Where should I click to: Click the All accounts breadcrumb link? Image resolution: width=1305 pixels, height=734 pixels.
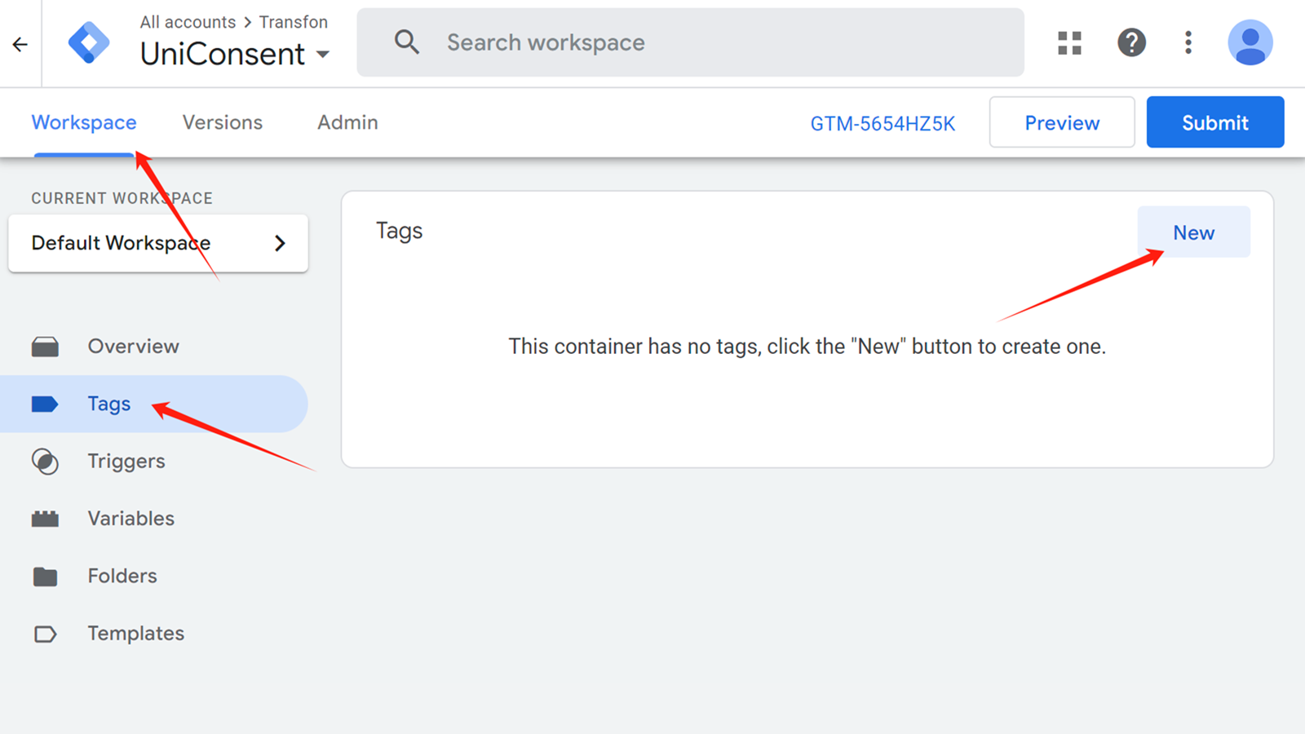pyautogui.click(x=188, y=22)
